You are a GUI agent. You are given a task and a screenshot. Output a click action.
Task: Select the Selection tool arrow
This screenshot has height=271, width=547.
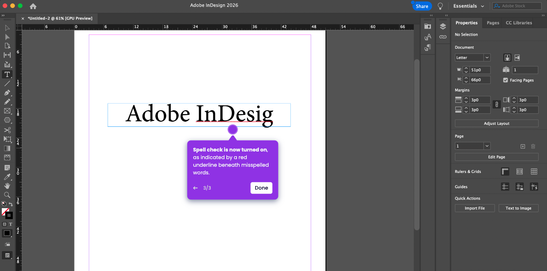(x=7, y=28)
